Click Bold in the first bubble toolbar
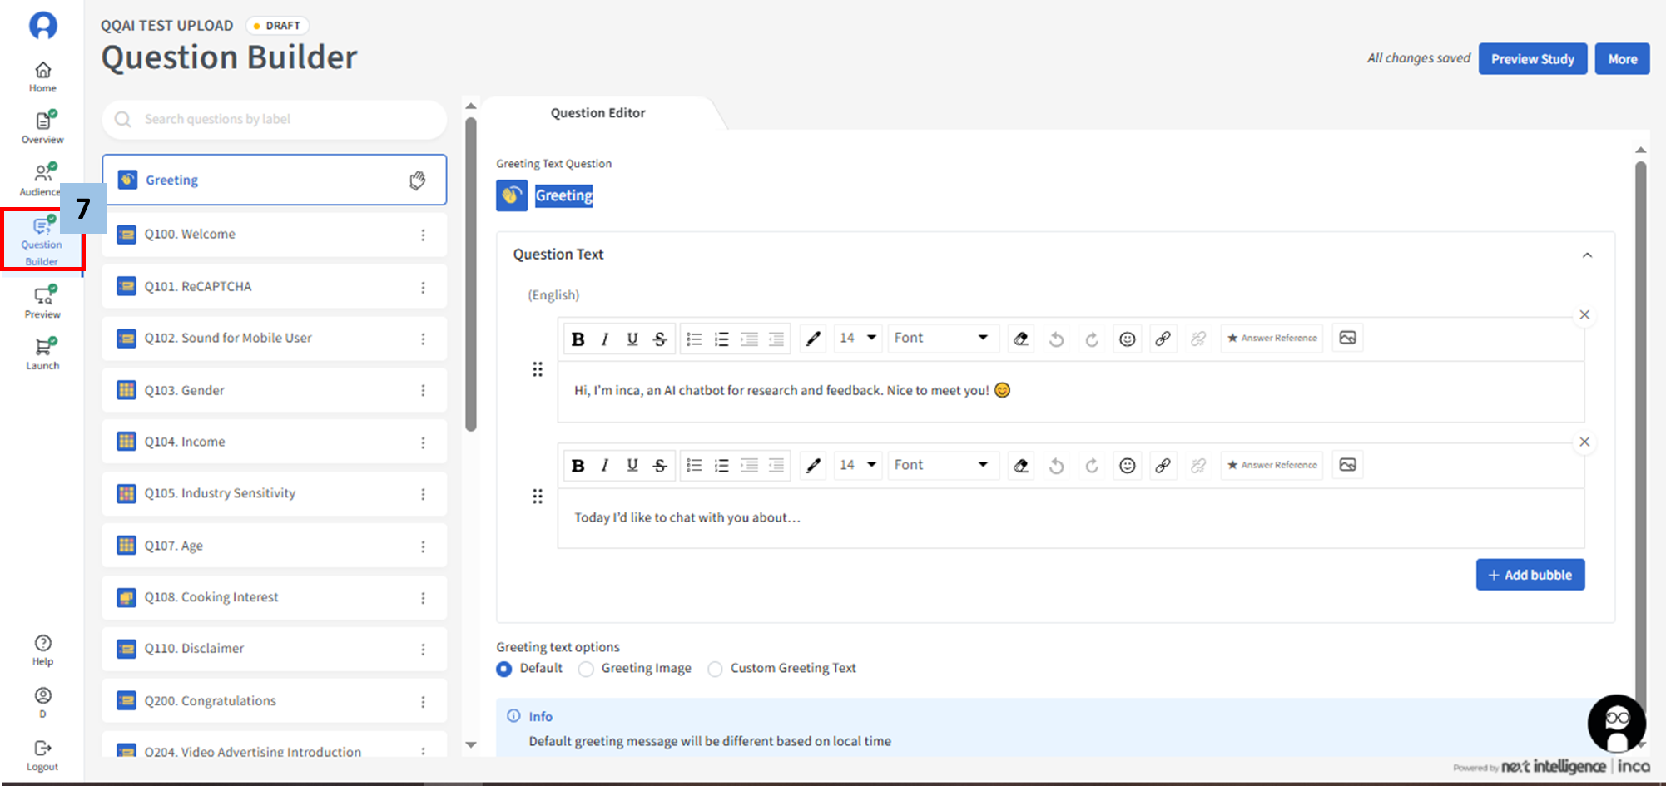1666x786 pixels. 578,339
